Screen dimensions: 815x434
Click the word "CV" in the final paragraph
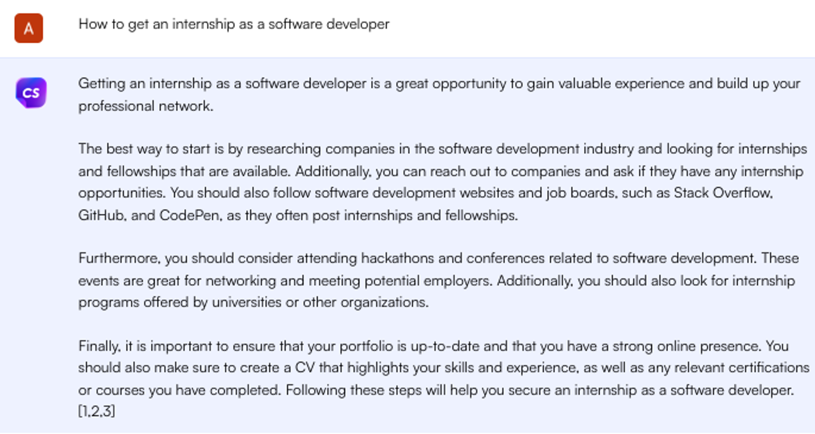[x=304, y=368]
